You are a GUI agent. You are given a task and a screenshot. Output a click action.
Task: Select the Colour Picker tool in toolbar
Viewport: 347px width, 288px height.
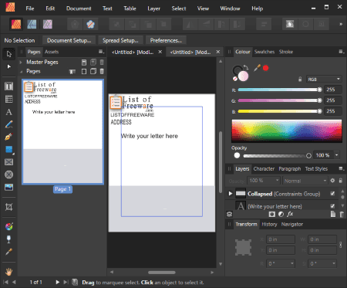pos(9,252)
